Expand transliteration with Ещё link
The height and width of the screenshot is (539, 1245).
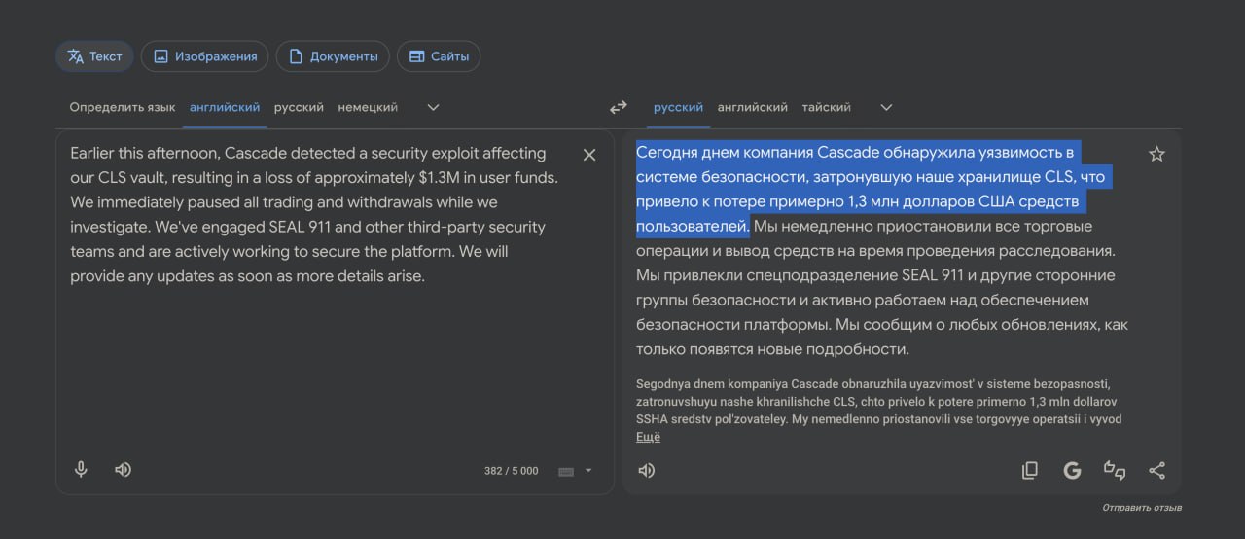(x=648, y=437)
